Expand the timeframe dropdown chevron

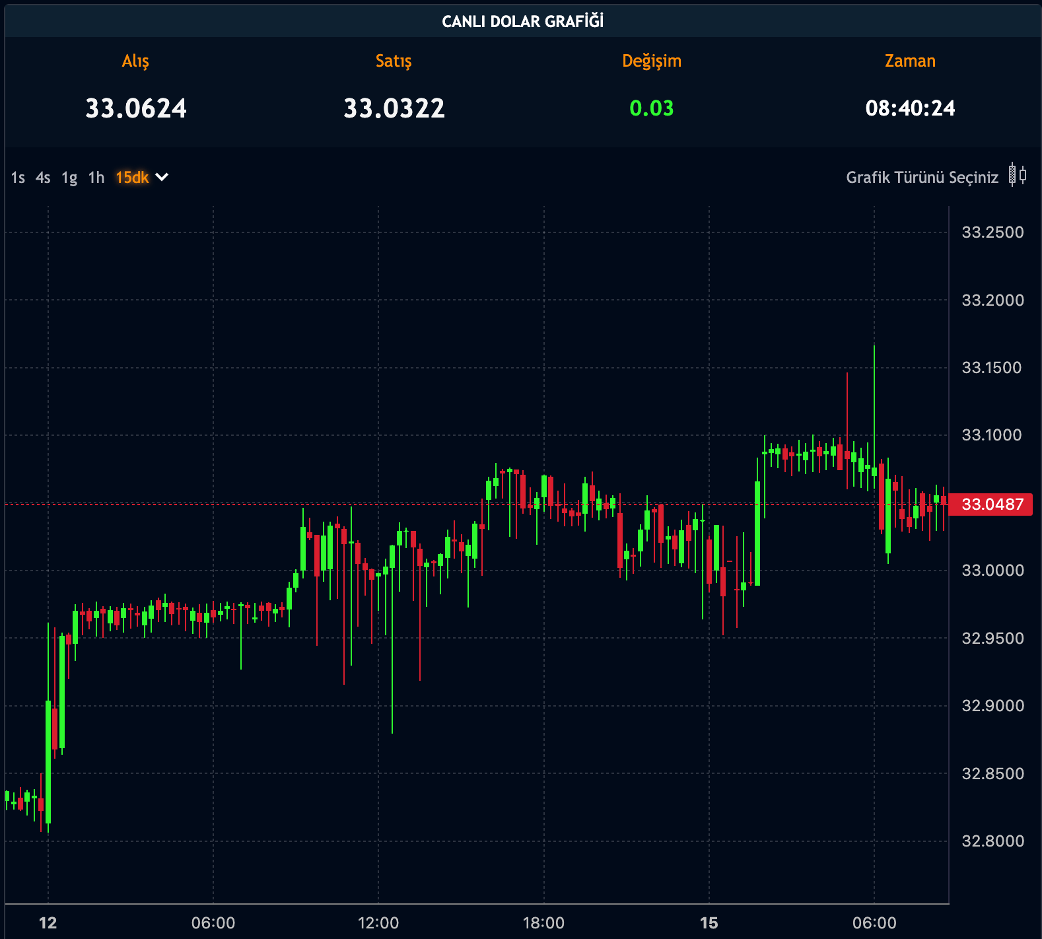[162, 177]
